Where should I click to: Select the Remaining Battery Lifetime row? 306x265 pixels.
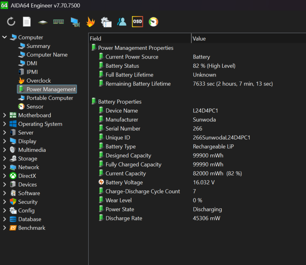[x=197, y=84]
